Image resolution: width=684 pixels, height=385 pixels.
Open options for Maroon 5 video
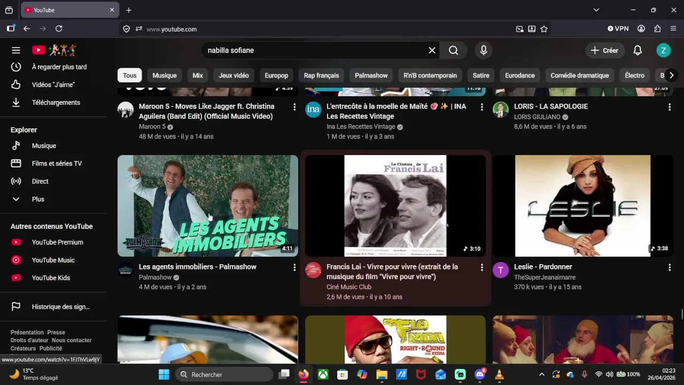click(294, 107)
